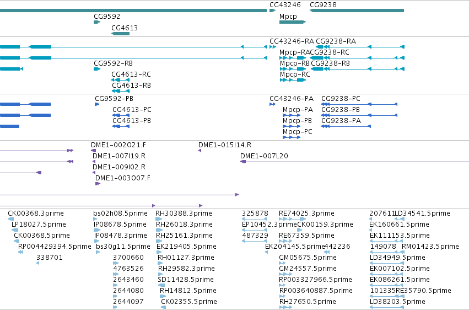Click transcript CG9238-RB label
This screenshot has height=310, width=469.
click(331, 63)
